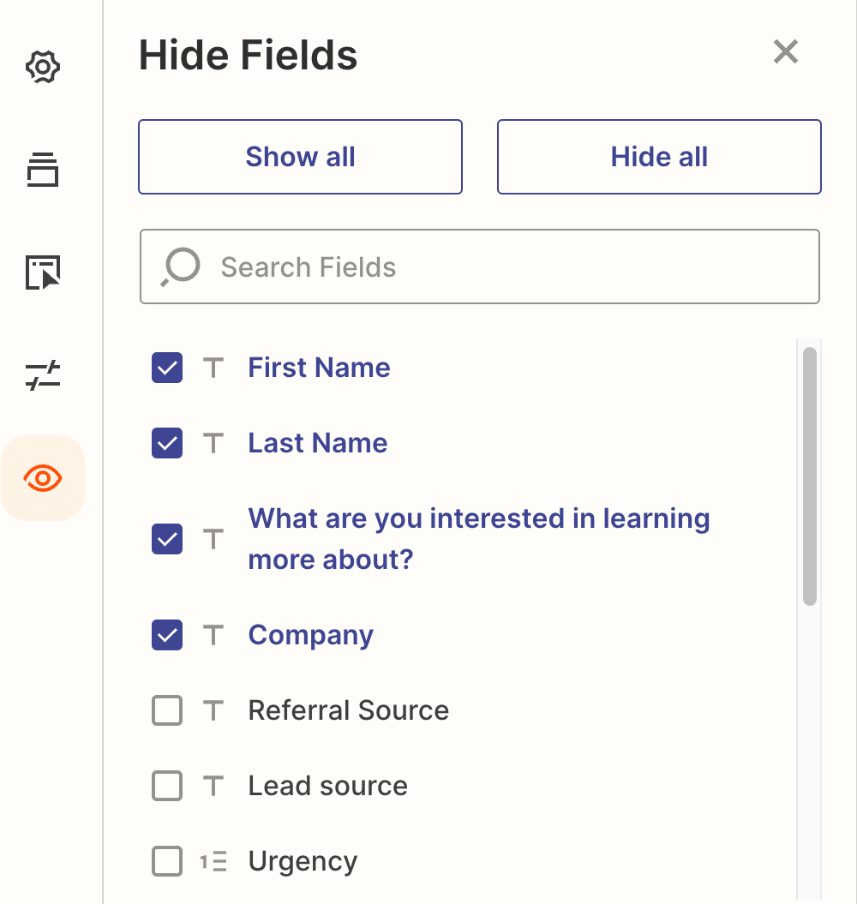The height and width of the screenshot is (904, 857).
Task: Click the fields list scrollbar thumb
Action: pos(810,476)
